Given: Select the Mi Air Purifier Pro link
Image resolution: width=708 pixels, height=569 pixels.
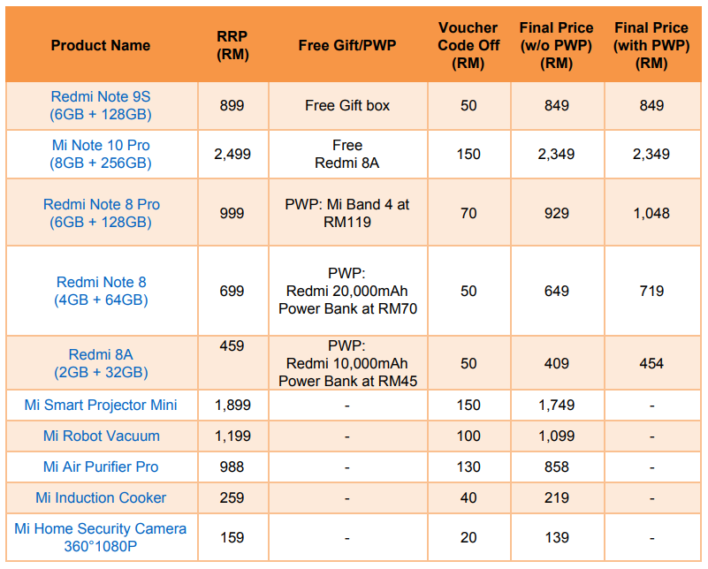Looking at the screenshot, I should pyautogui.click(x=101, y=467).
